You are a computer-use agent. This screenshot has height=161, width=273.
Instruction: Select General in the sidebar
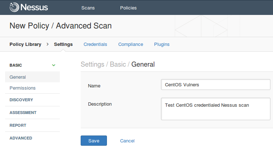tap(32, 77)
